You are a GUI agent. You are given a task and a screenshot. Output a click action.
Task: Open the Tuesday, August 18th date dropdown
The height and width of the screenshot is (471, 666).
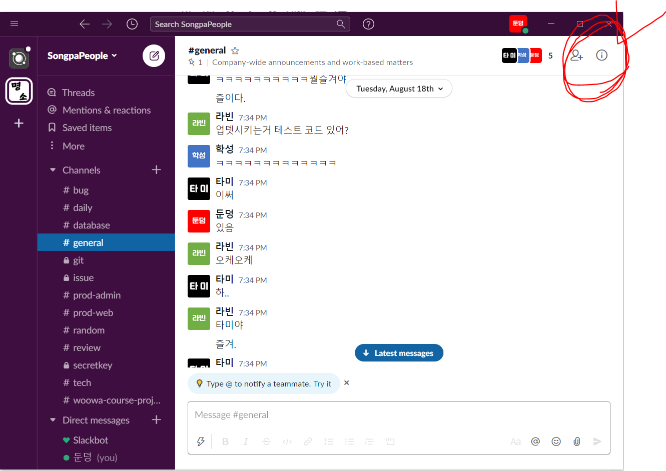pos(399,88)
